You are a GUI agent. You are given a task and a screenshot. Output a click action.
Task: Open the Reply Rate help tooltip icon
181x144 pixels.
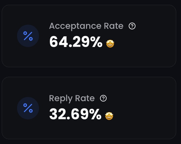pos(103,98)
